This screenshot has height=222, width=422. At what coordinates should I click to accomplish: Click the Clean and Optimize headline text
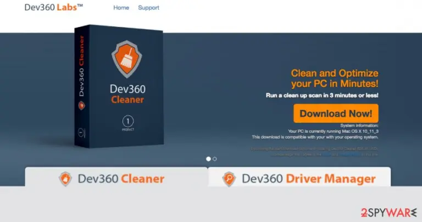[335, 78]
